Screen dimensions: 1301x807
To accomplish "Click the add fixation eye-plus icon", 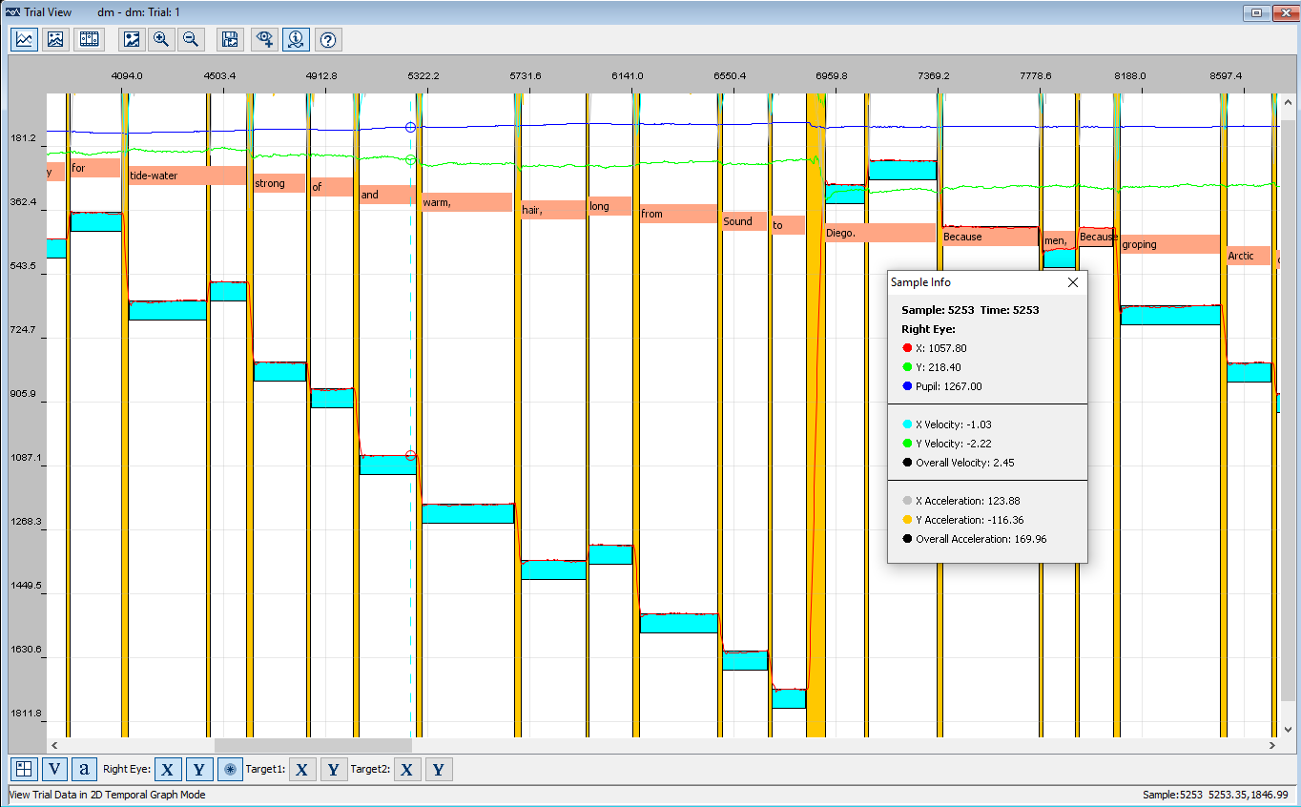I will (265, 39).
